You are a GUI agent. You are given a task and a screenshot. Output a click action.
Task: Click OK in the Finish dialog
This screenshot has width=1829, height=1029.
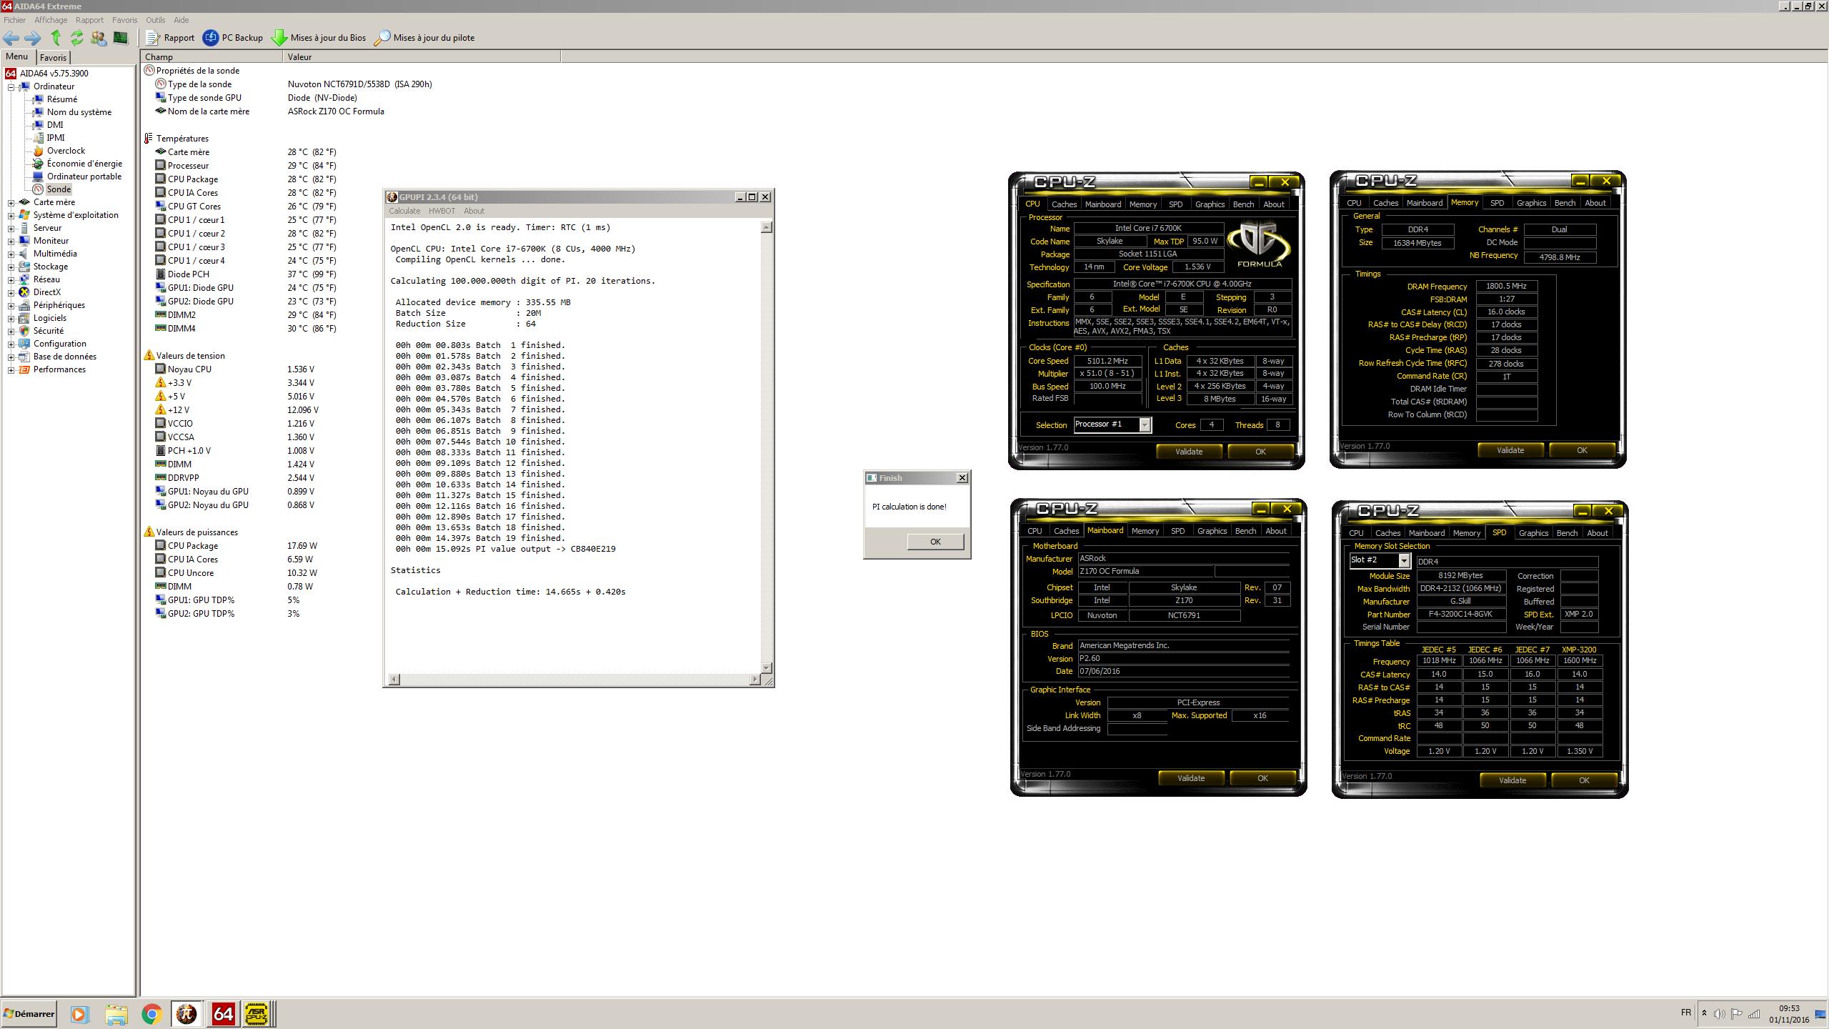pyautogui.click(x=935, y=542)
